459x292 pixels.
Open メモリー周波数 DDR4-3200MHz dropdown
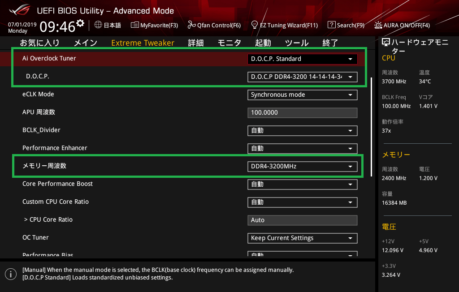point(303,166)
